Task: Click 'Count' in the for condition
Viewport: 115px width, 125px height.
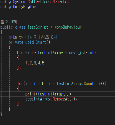Action: 89,84
